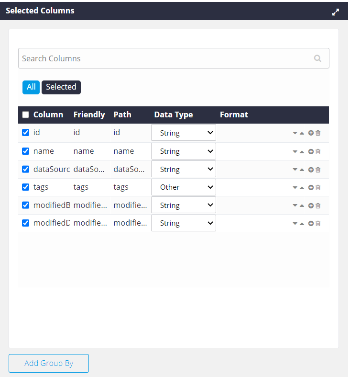Click the Format cell in tags row
The image size is (350, 377).
pos(252,187)
